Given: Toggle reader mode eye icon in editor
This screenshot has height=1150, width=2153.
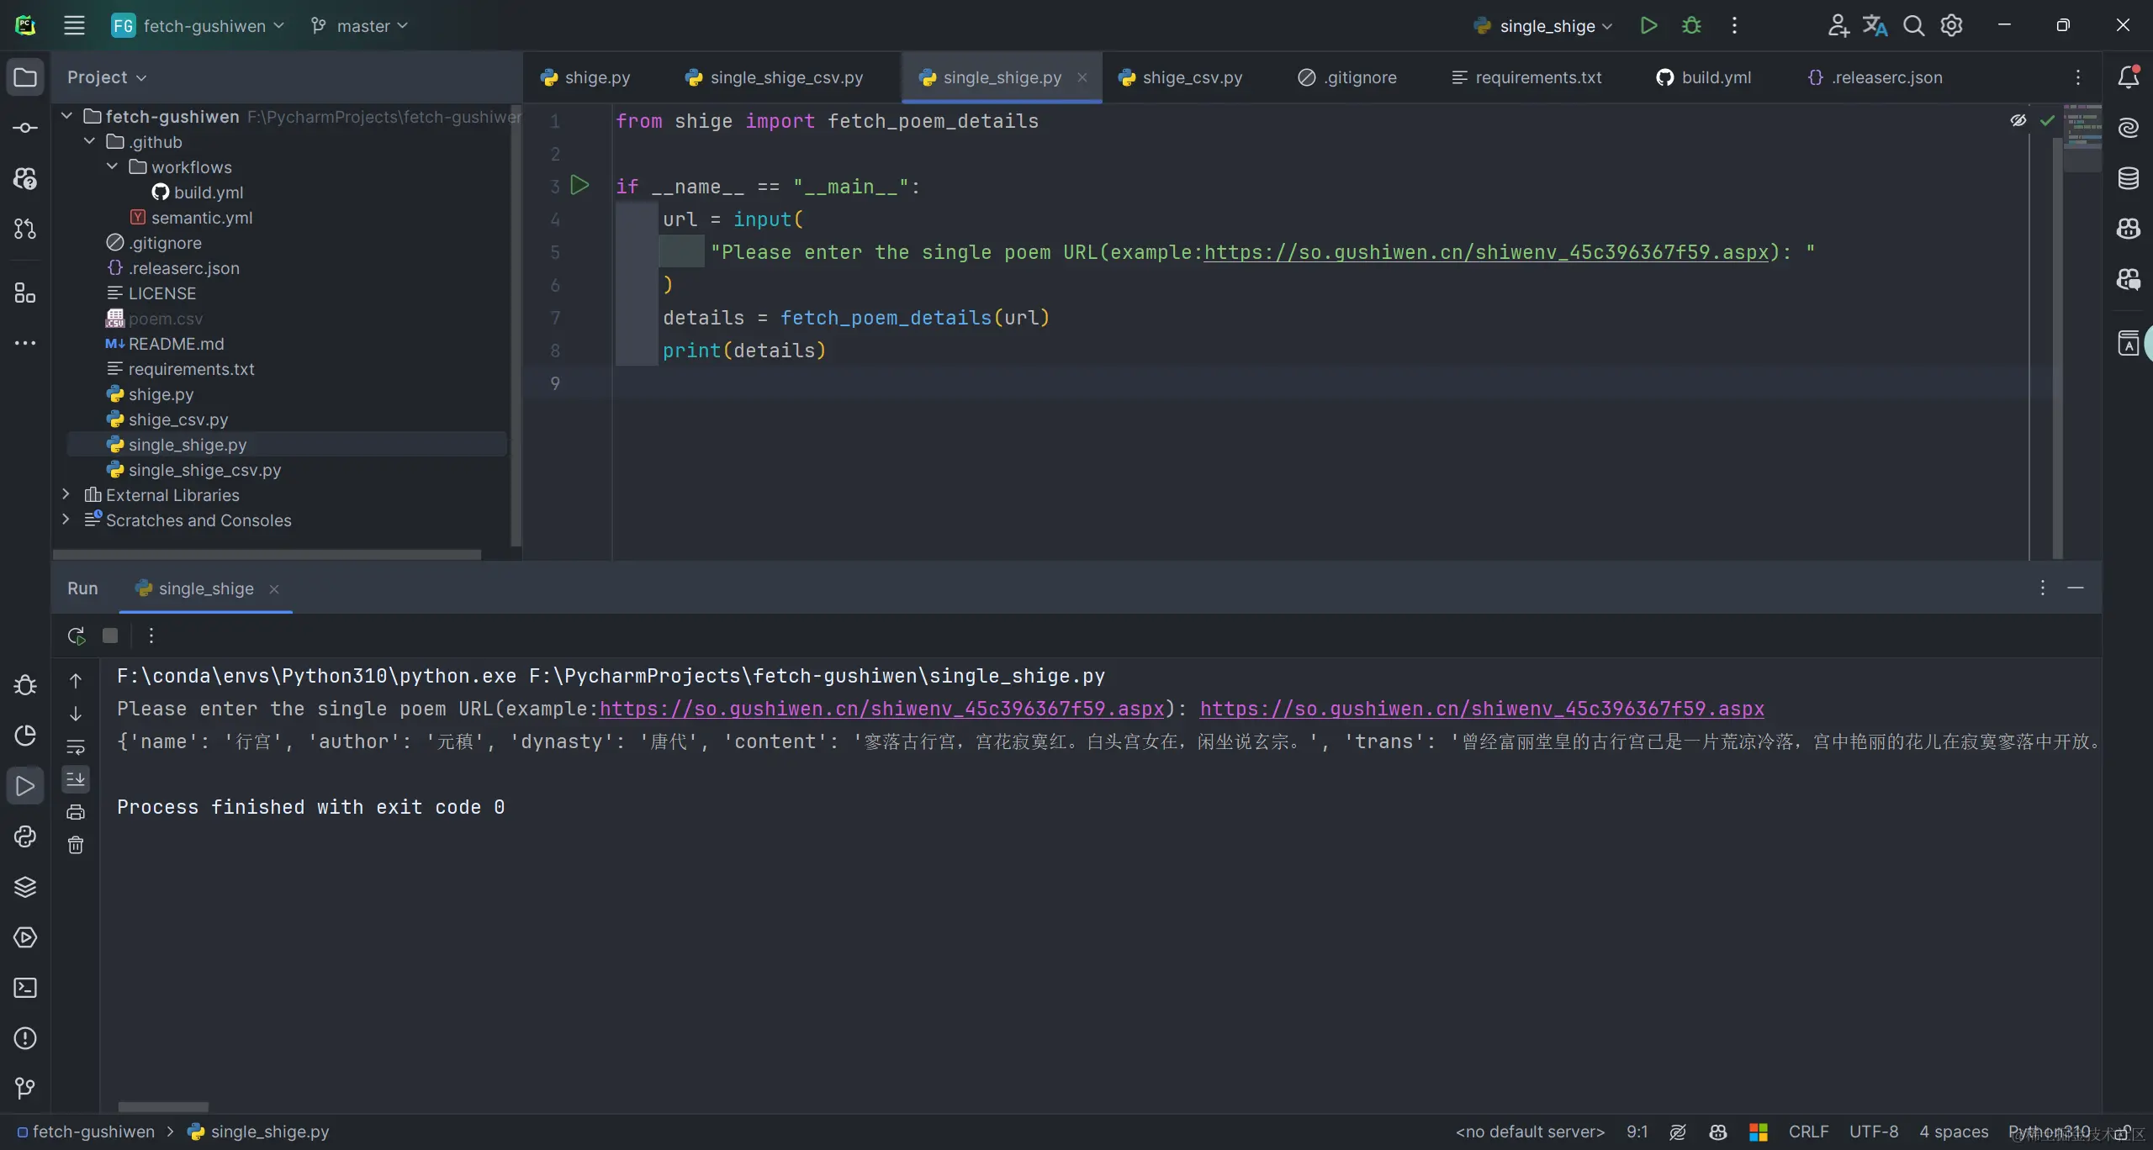Looking at the screenshot, I should 2018,120.
